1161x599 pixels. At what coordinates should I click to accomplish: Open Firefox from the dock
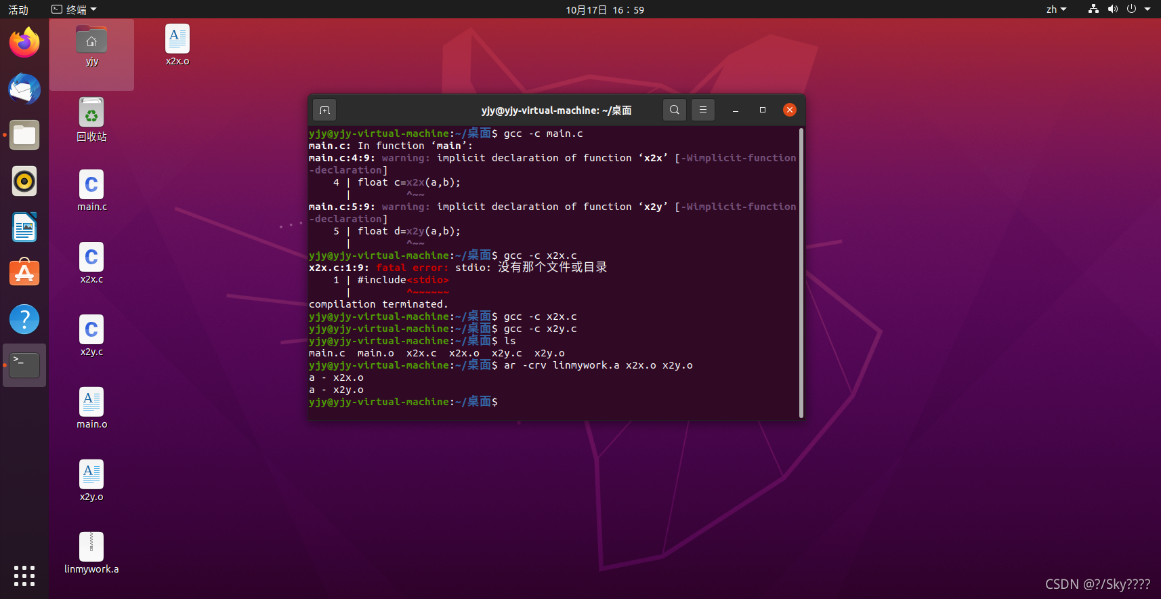pos(24,43)
